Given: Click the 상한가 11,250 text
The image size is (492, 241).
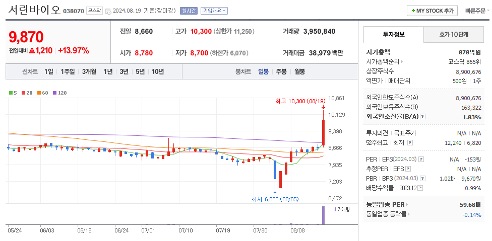Looking at the screenshot, I should click(x=234, y=31).
